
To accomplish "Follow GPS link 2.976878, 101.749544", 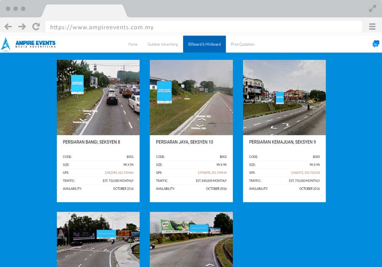I will [212, 173].
